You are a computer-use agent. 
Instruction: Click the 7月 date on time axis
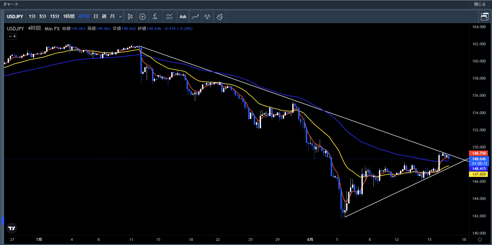click(x=39, y=240)
